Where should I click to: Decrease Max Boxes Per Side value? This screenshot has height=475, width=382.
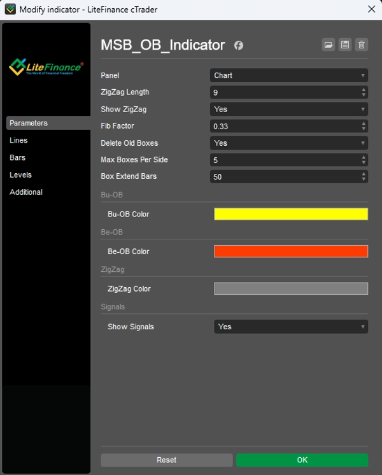pyautogui.click(x=364, y=162)
